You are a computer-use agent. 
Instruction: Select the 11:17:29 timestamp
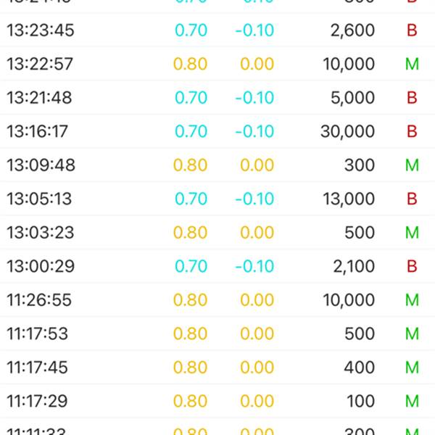click(x=37, y=401)
